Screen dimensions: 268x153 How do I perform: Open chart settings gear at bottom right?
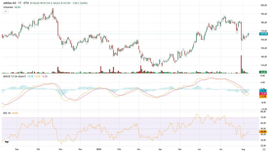point(264,149)
